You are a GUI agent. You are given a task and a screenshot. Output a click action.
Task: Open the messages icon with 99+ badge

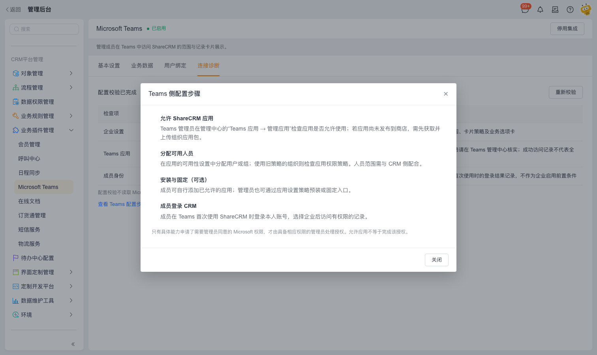[525, 9]
